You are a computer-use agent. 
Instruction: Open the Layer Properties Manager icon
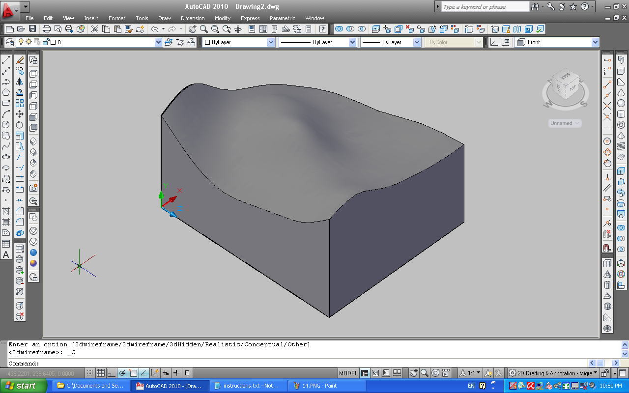pyautogui.click(x=9, y=42)
